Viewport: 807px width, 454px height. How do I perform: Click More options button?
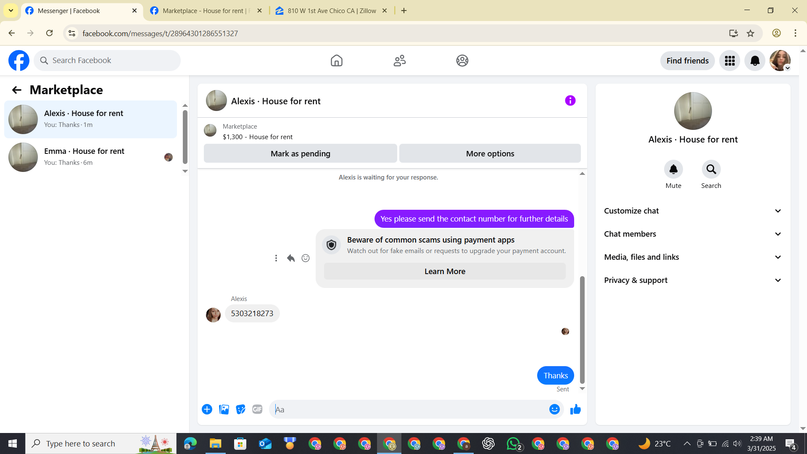[490, 153]
